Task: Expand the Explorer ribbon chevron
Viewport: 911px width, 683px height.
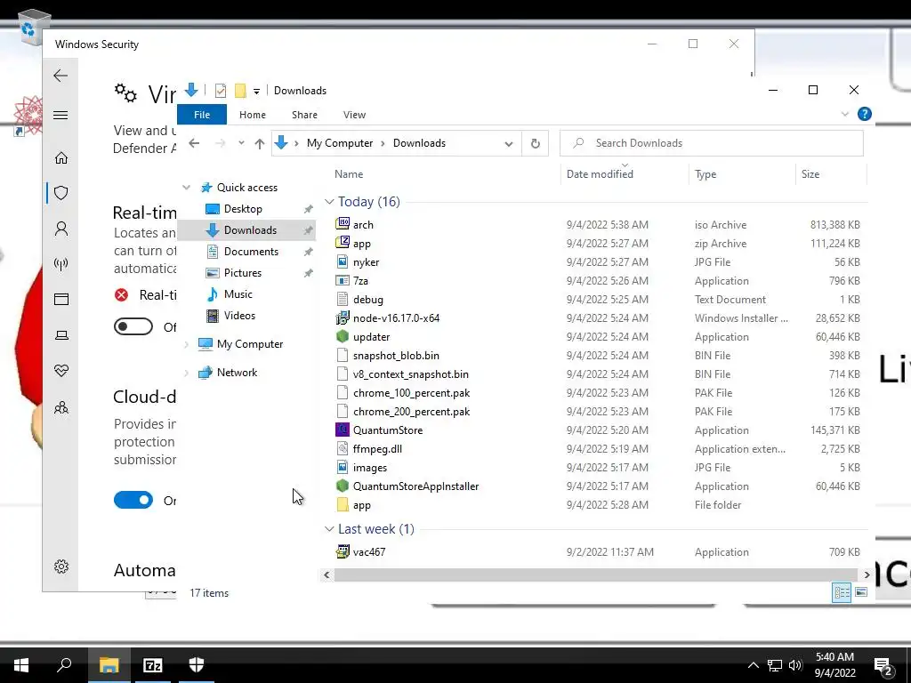Action: 845,114
